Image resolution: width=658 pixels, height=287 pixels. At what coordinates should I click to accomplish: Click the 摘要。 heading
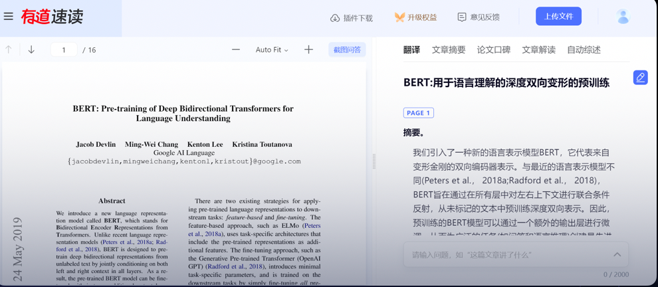coord(414,133)
